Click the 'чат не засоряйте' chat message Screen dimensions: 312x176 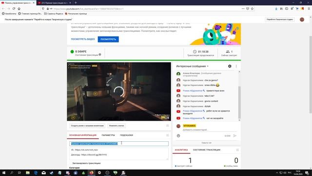[214, 118]
